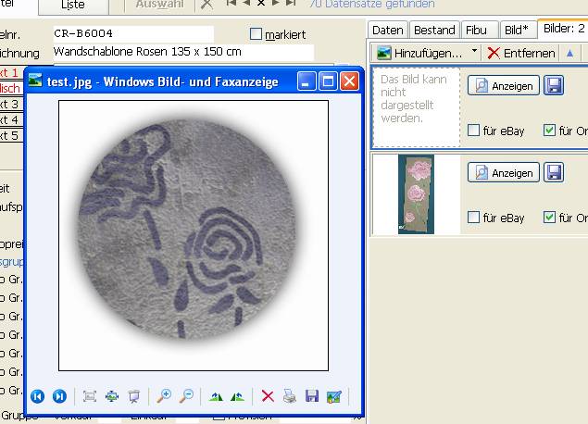Viewport: 588px width, 424px height.
Task: Toggle the markiert checkbox
Action: [256, 34]
